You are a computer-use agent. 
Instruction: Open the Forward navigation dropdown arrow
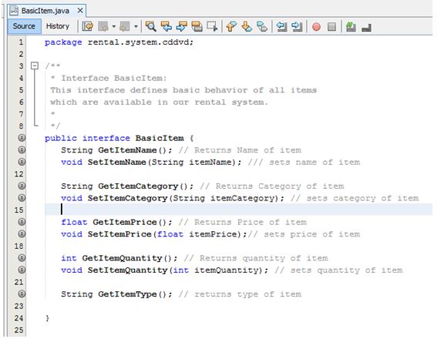point(136,27)
